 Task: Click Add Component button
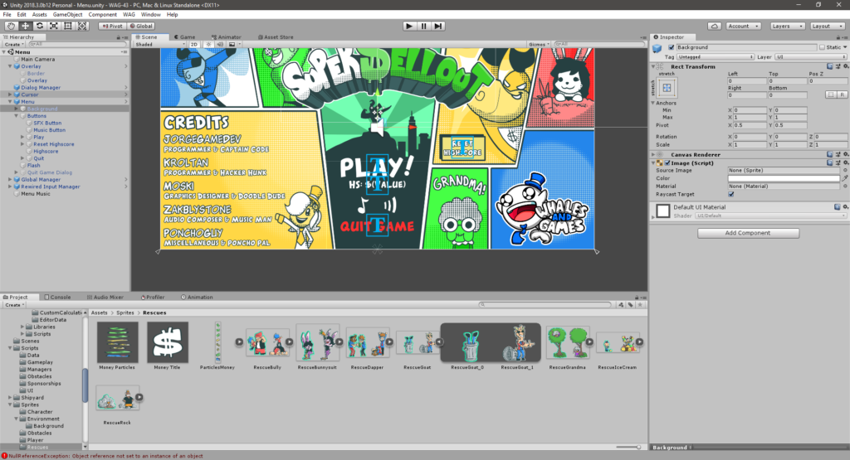[x=748, y=233]
